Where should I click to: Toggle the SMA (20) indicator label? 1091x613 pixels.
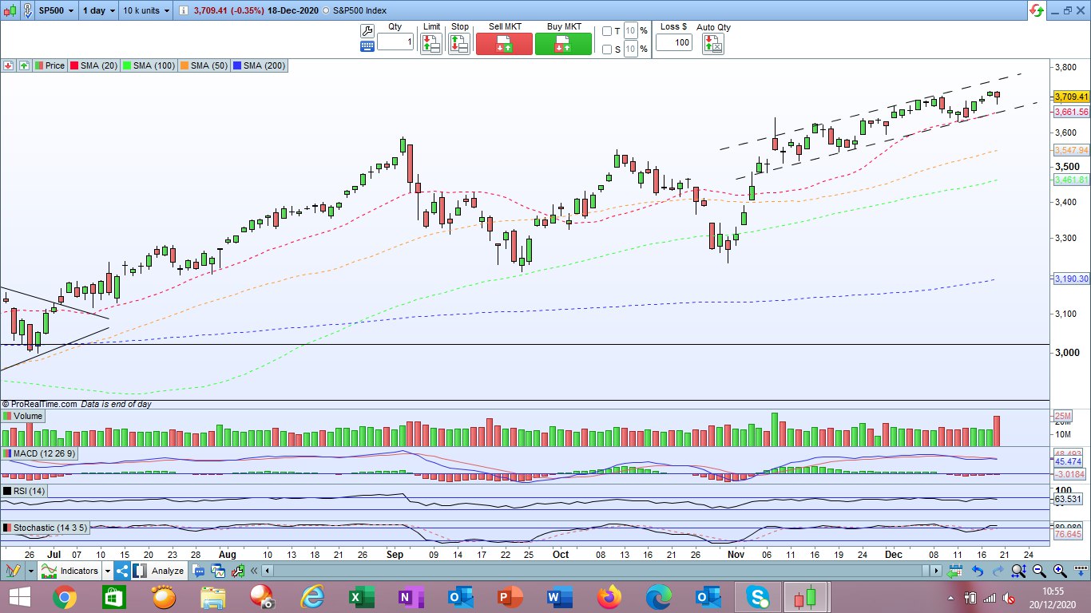click(x=95, y=65)
